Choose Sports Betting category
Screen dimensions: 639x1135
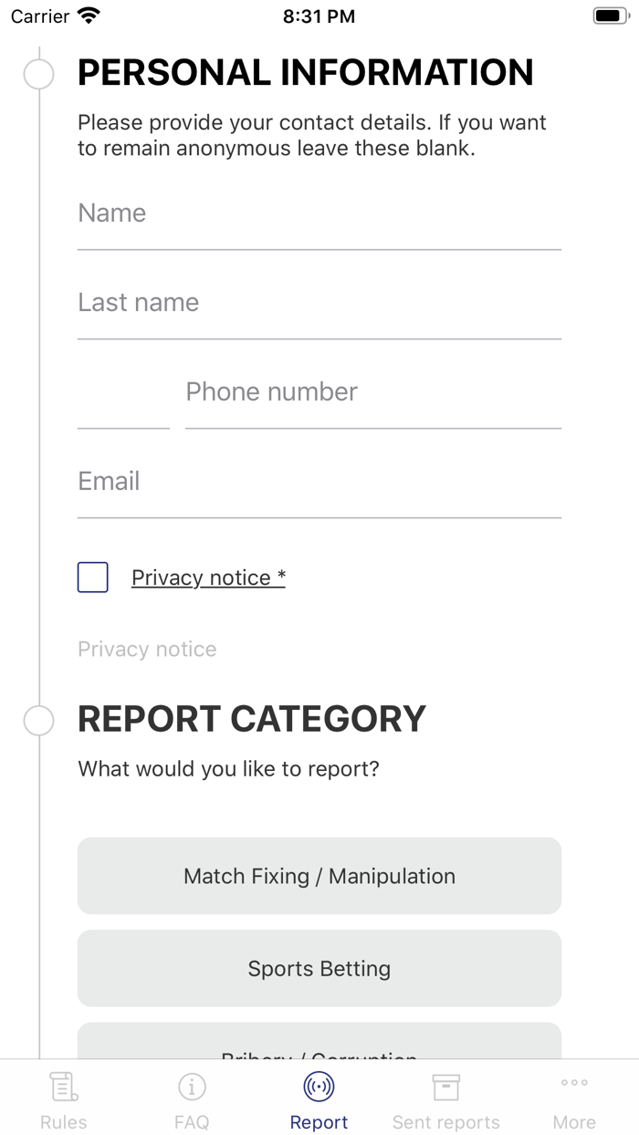pos(319,968)
